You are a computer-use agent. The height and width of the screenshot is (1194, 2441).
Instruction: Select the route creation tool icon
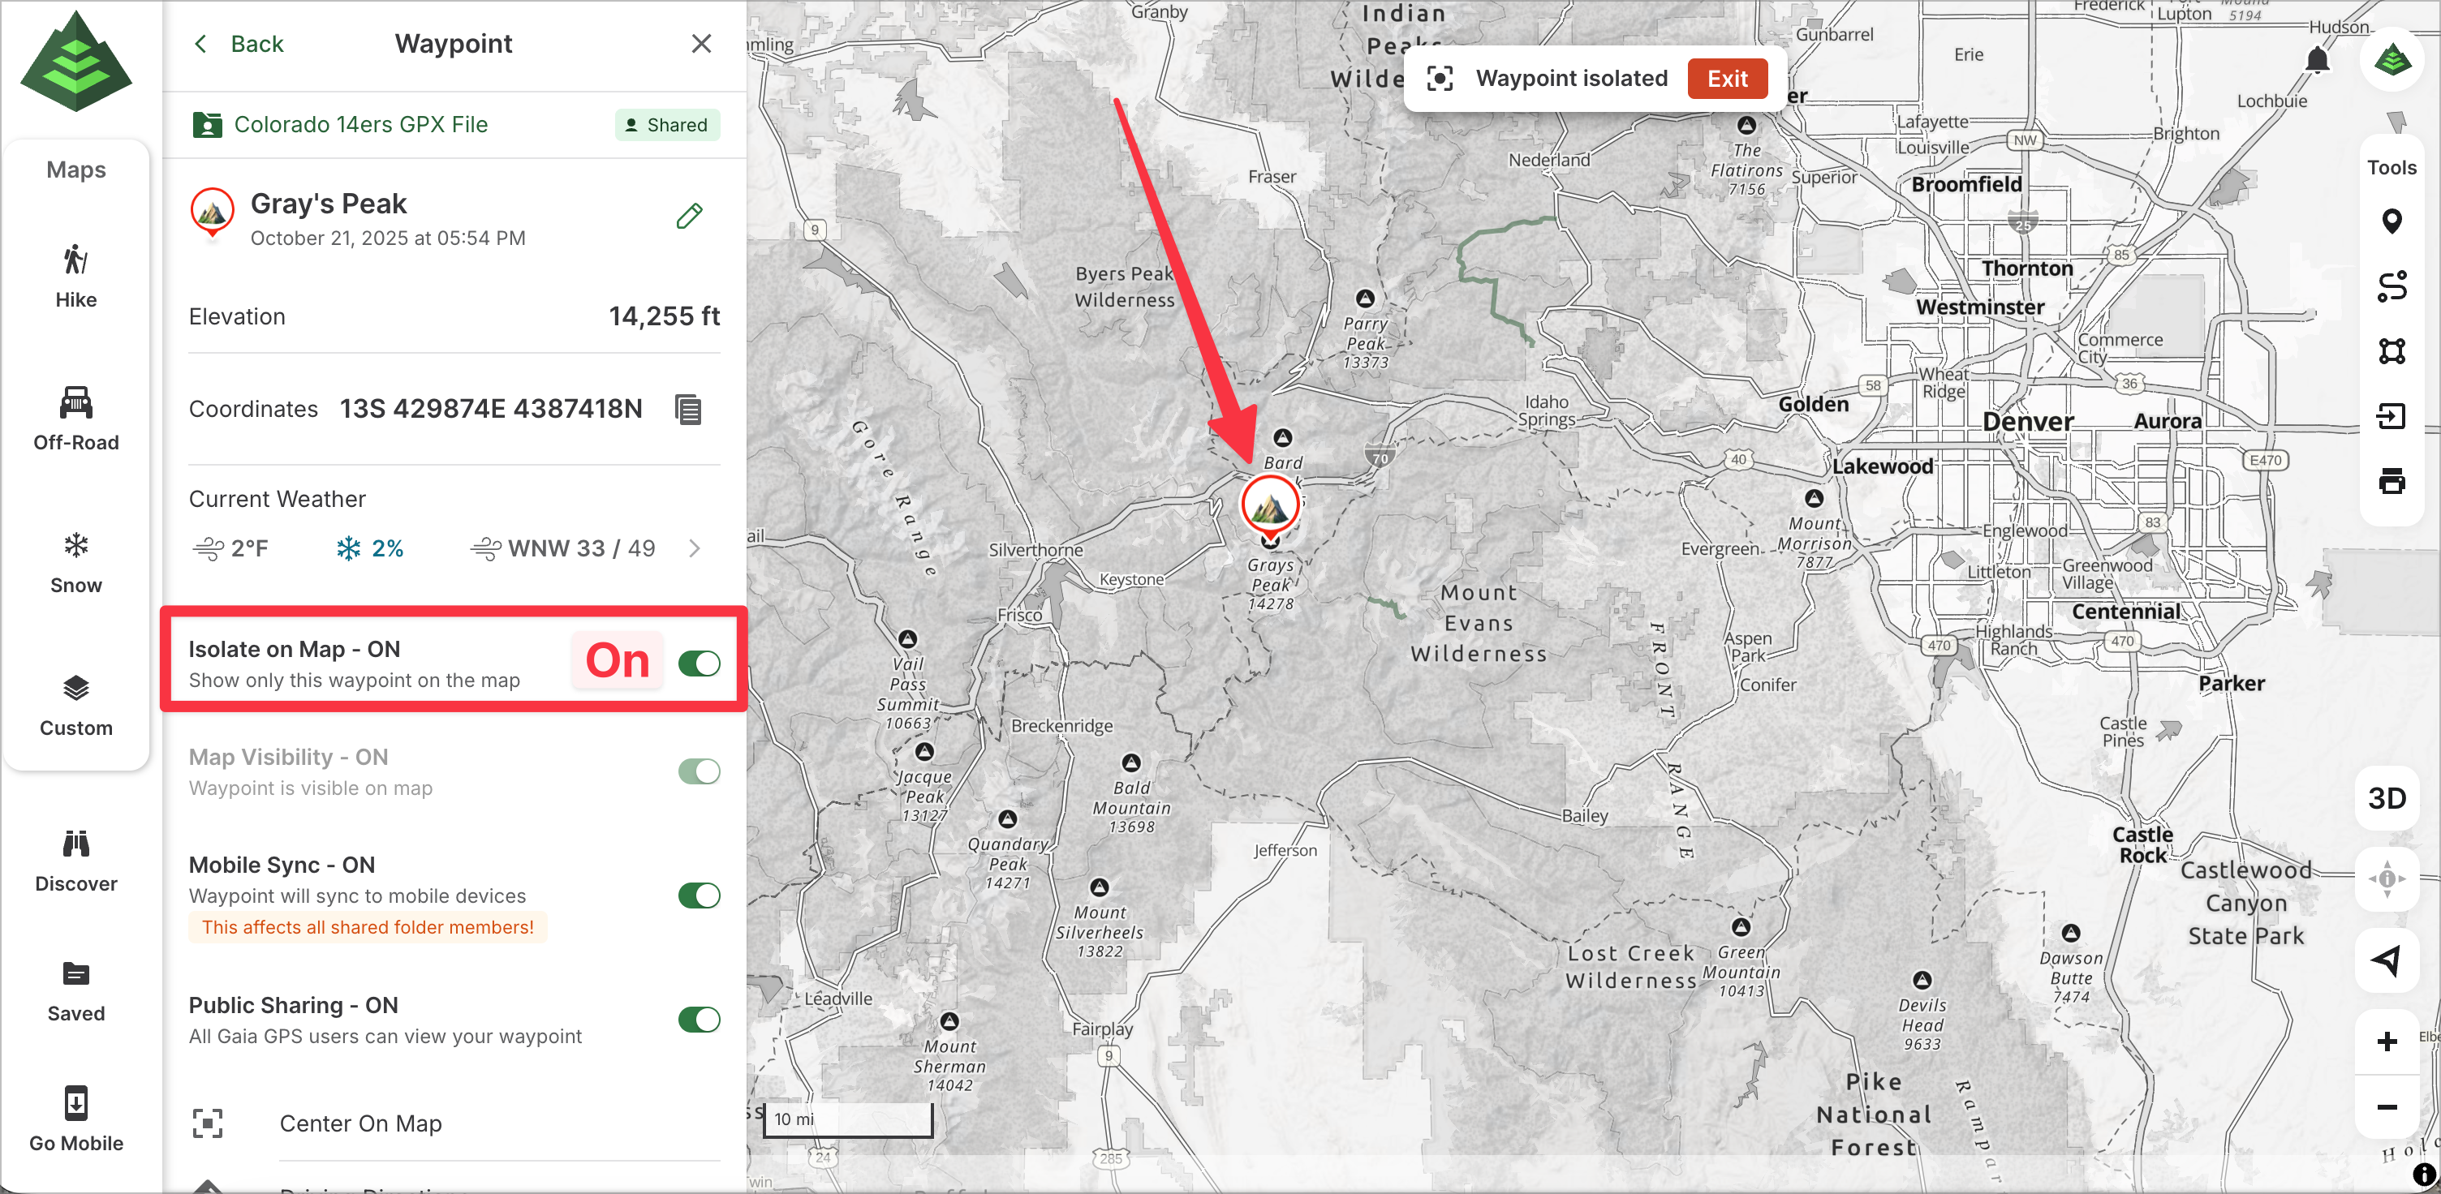tap(2391, 287)
